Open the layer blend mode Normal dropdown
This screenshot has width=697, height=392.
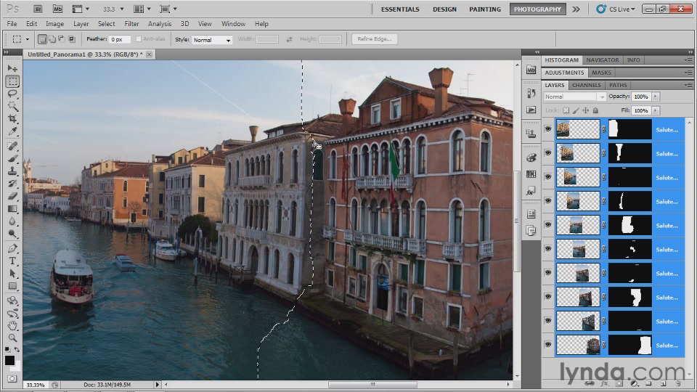pyautogui.click(x=574, y=97)
